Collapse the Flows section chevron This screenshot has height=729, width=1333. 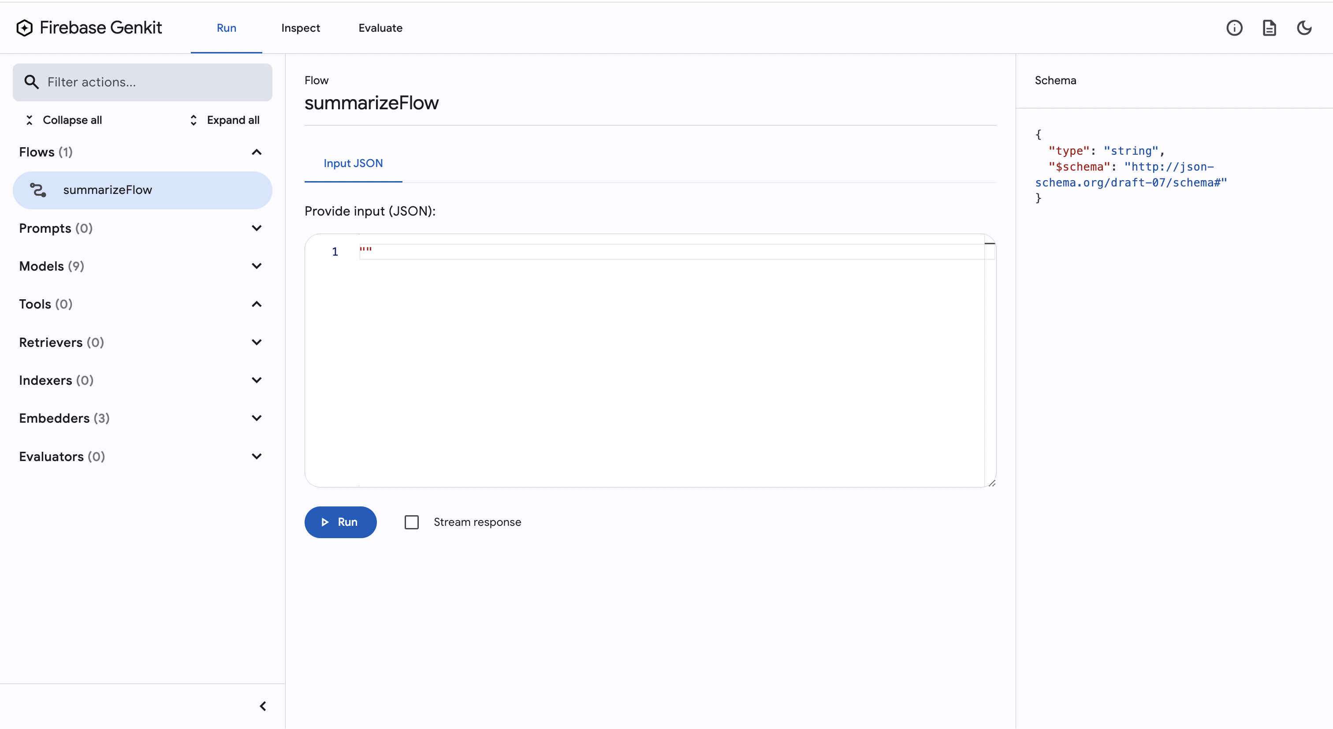(x=257, y=152)
